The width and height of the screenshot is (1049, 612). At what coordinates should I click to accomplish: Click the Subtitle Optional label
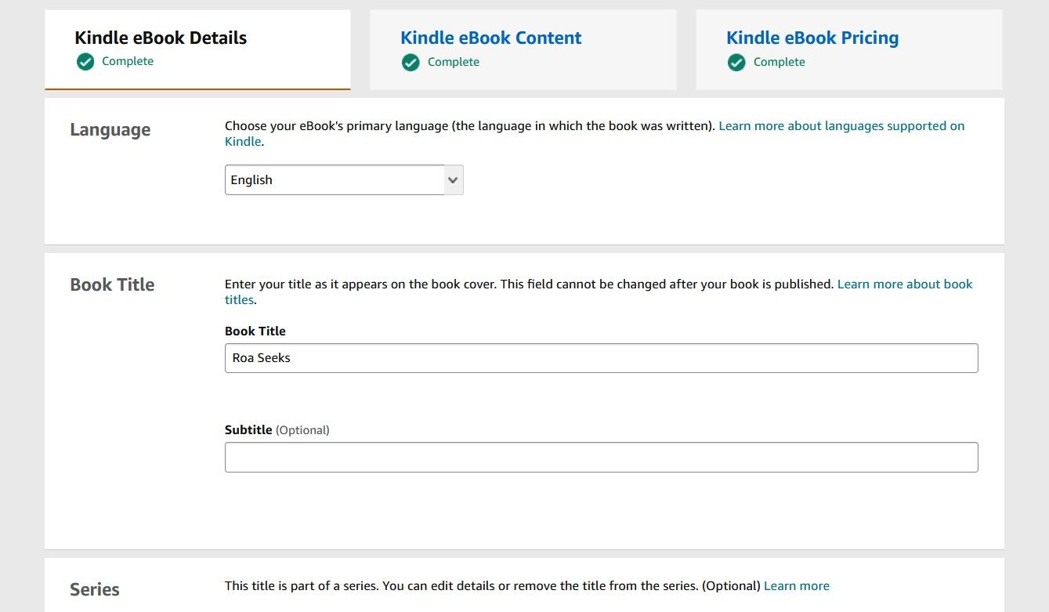(x=277, y=429)
